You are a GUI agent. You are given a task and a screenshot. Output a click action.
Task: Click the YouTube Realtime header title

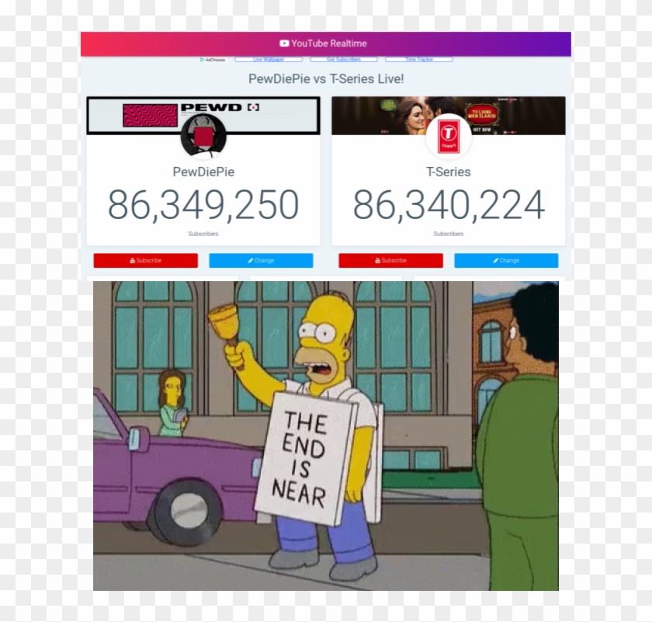pos(329,43)
